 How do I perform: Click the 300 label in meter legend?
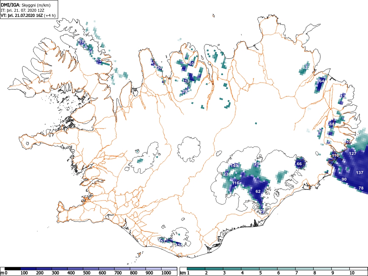56,273
